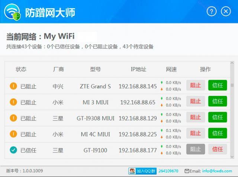Image resolution: width=238 pixels, height=177 pixels.
Task: Click the upload arrow in ZTE Grand S row
Action: (162, 83)
